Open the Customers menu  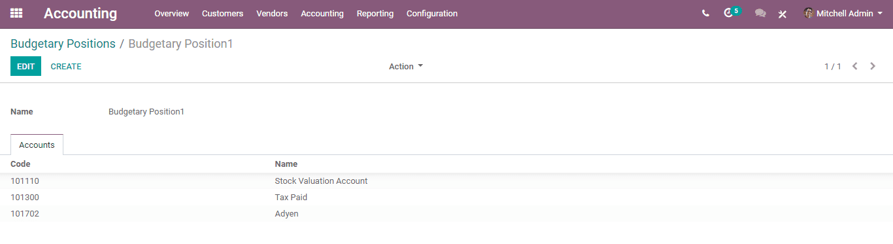coord(222,13)
